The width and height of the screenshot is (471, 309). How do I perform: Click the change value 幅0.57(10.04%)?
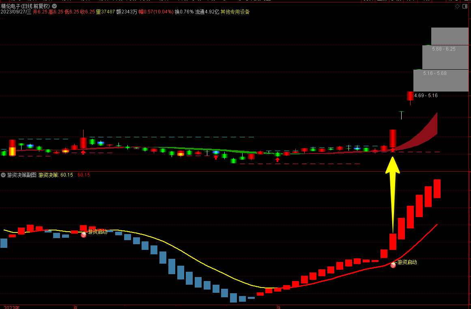coord(156,12)
